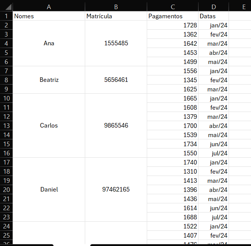Select the merged cell Ana
Viewport: 251px width, 246px height.
[x=49, y=43]
